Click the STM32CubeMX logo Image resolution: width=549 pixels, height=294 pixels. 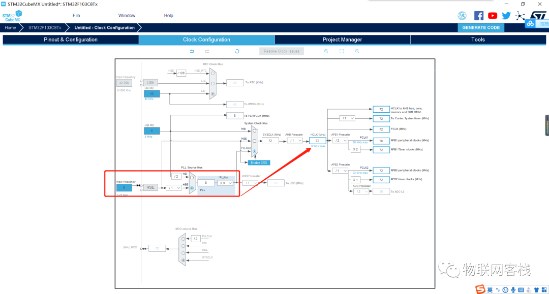12,16
